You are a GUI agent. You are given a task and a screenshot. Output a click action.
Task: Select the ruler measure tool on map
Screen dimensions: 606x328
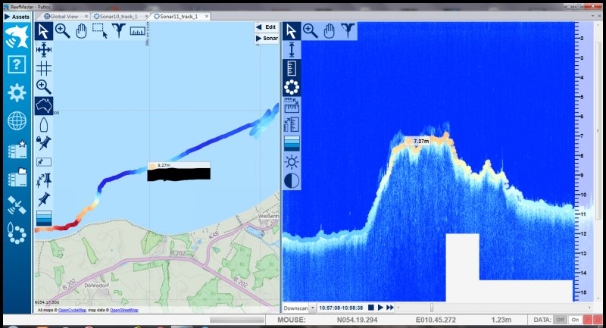pos(138,30)
